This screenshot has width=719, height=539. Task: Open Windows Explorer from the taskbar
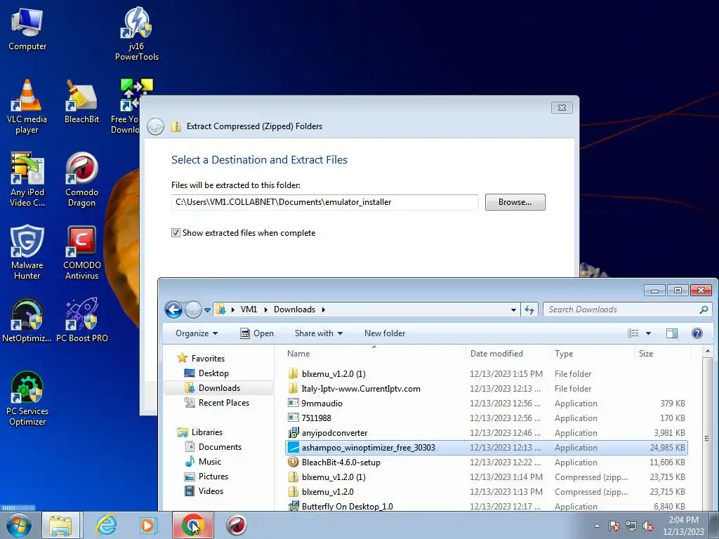coord(61,525)
